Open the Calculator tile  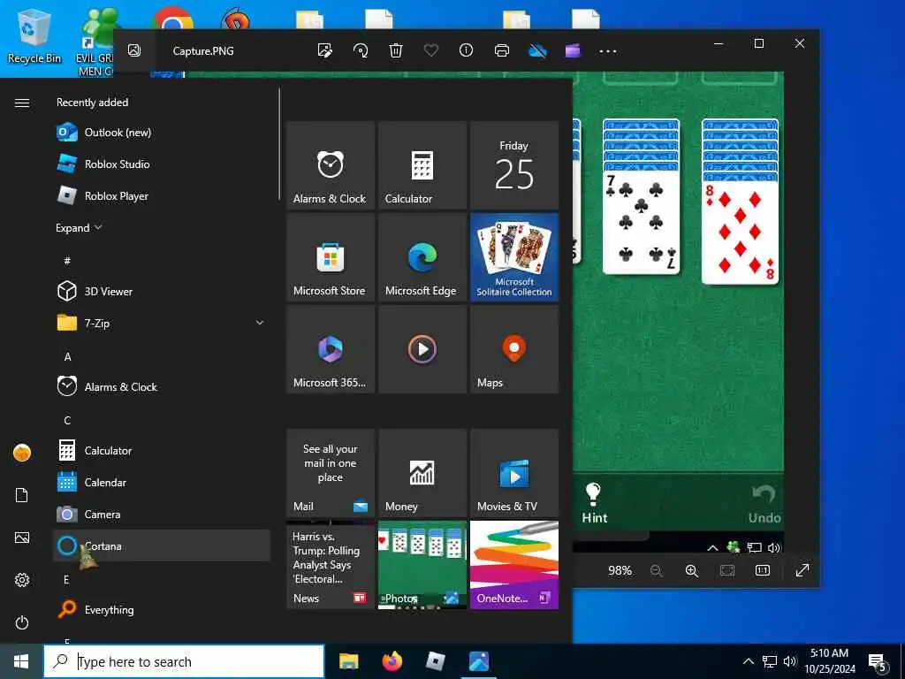tap(422, 165)
